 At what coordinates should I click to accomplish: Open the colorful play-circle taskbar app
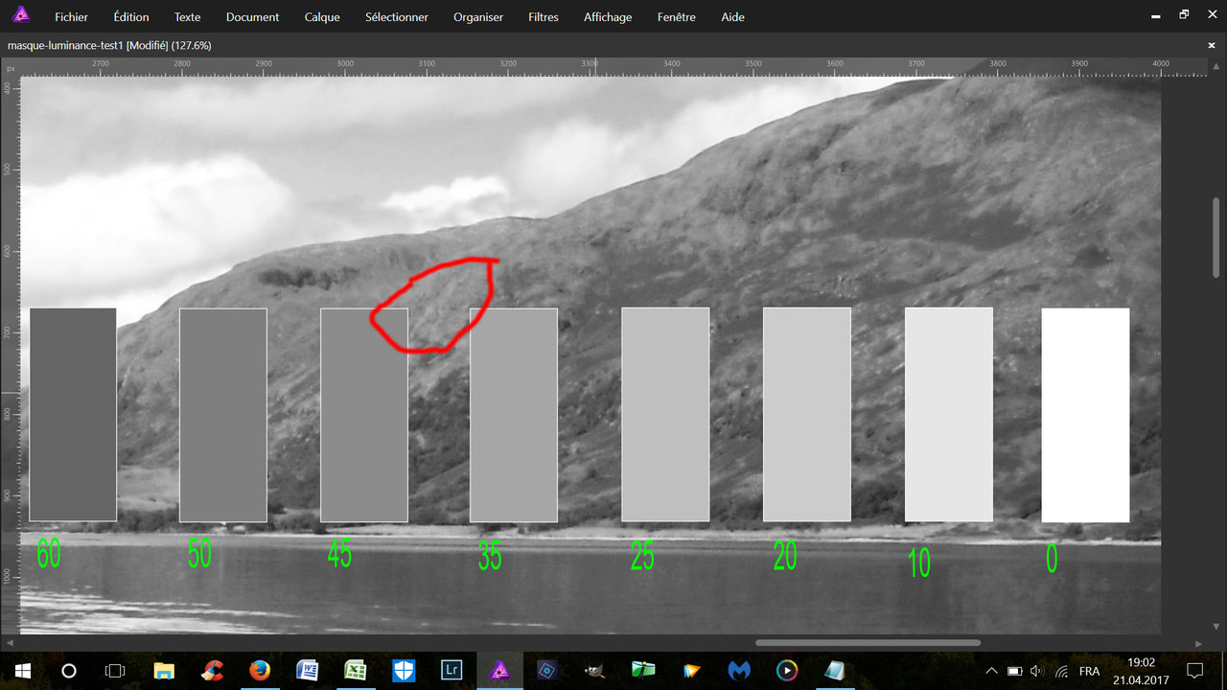coord(787,671)
